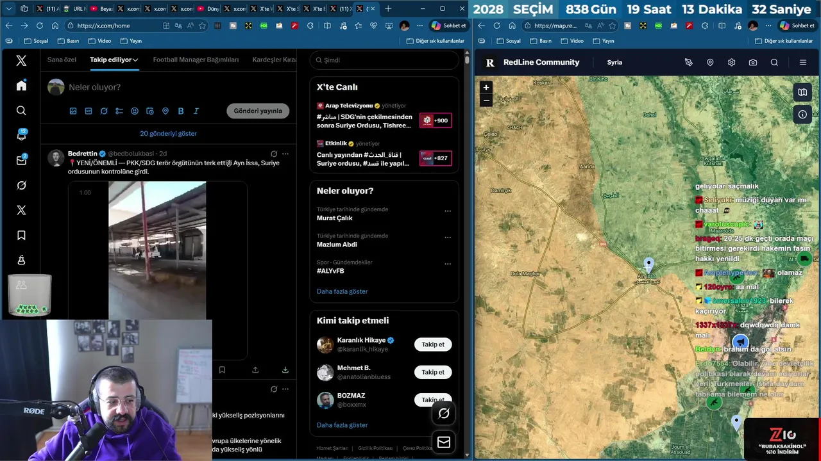Viewport: 821px width, 461px height.
Task: Add a GIF to the new post
Action: 89,111
